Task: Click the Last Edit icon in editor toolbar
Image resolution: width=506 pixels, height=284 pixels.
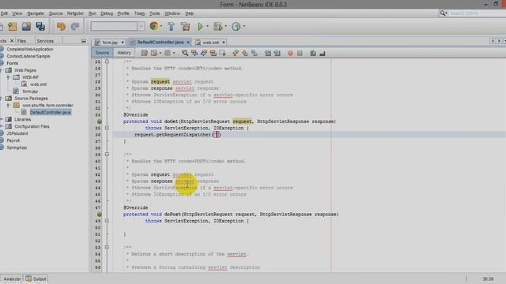Action: tap(144, 53)
